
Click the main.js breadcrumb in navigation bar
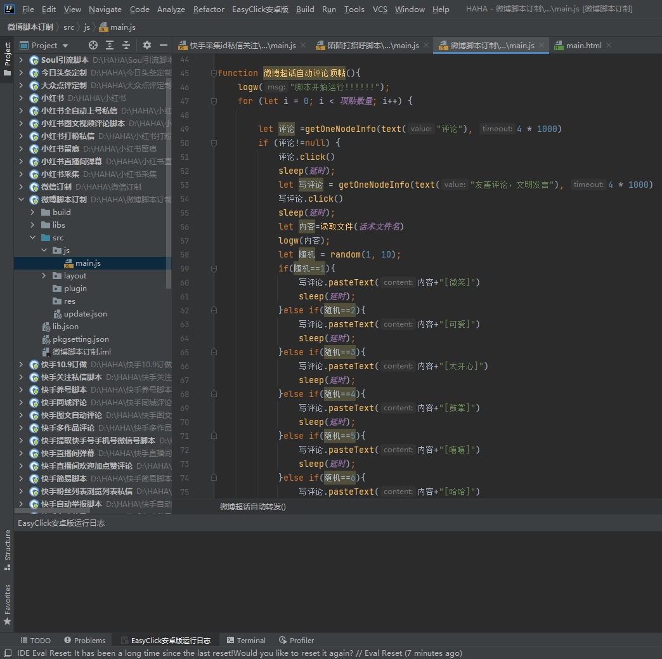tap(117, 27)
